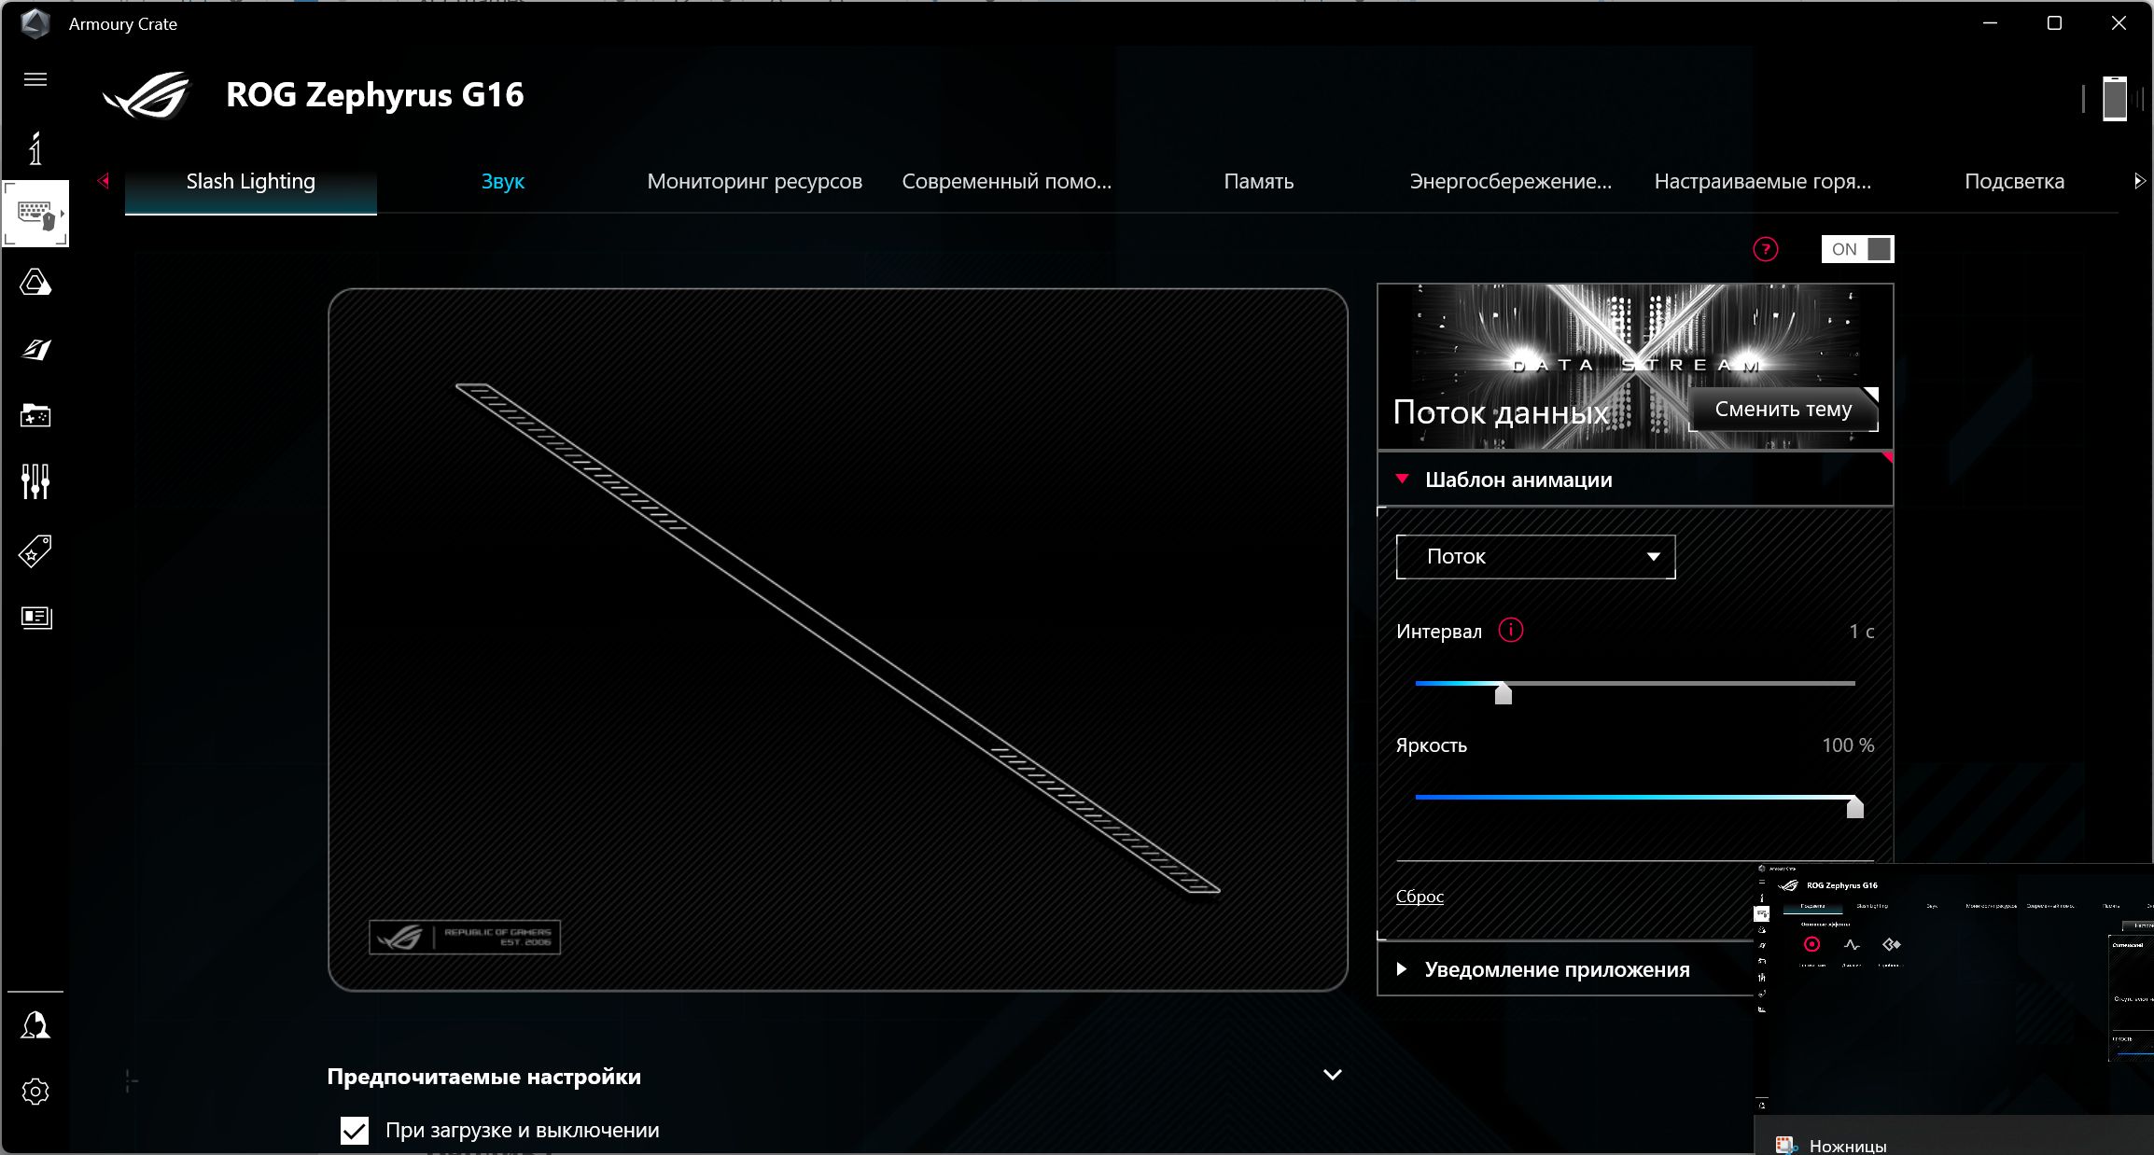Open the User Center profile icon

coord(35,1024)
